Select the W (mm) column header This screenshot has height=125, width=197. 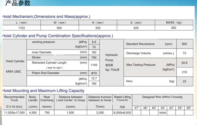point(60,23)
